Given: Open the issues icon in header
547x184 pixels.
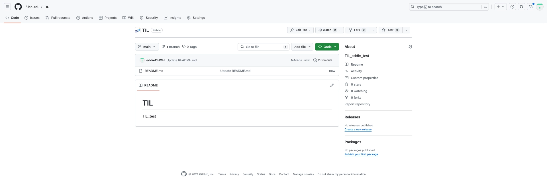Looking at the screenshot, I should click(512, 7).
